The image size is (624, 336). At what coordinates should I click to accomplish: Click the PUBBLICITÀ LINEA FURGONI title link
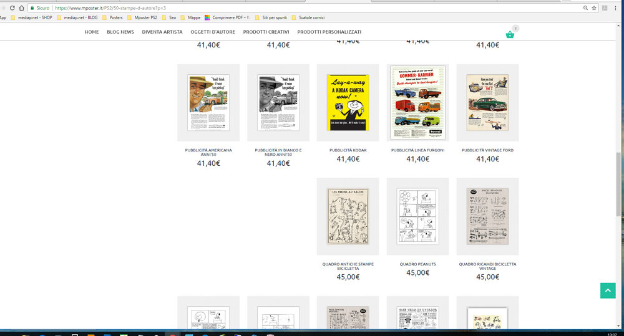[418, 150]
